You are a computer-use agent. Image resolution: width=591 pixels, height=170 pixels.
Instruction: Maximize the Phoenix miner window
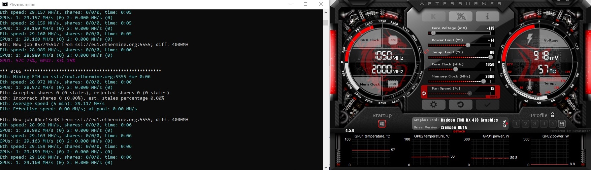point(305,4)
